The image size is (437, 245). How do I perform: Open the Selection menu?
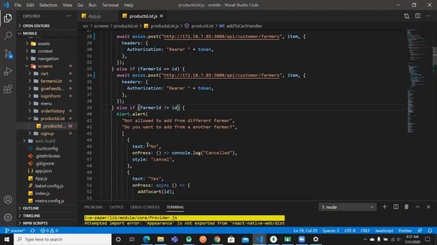(48, 5)
